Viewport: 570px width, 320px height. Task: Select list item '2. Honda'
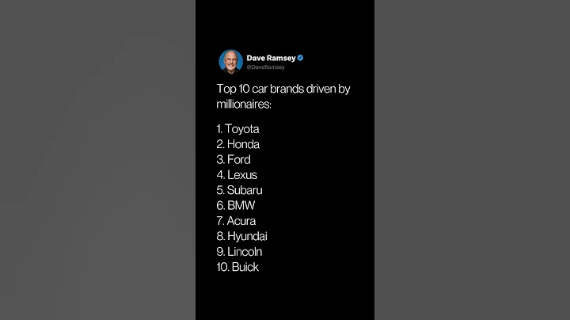click(x=238, y=144)
